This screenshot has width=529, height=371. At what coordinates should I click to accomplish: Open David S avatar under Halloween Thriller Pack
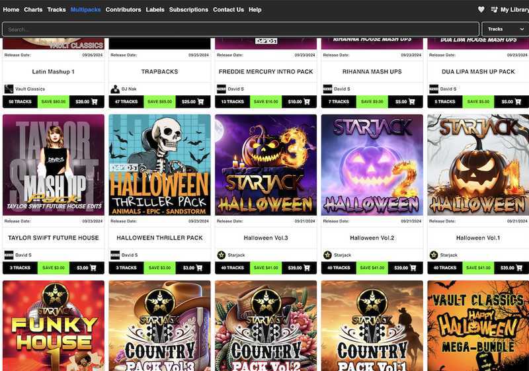(x=115, y=255)
